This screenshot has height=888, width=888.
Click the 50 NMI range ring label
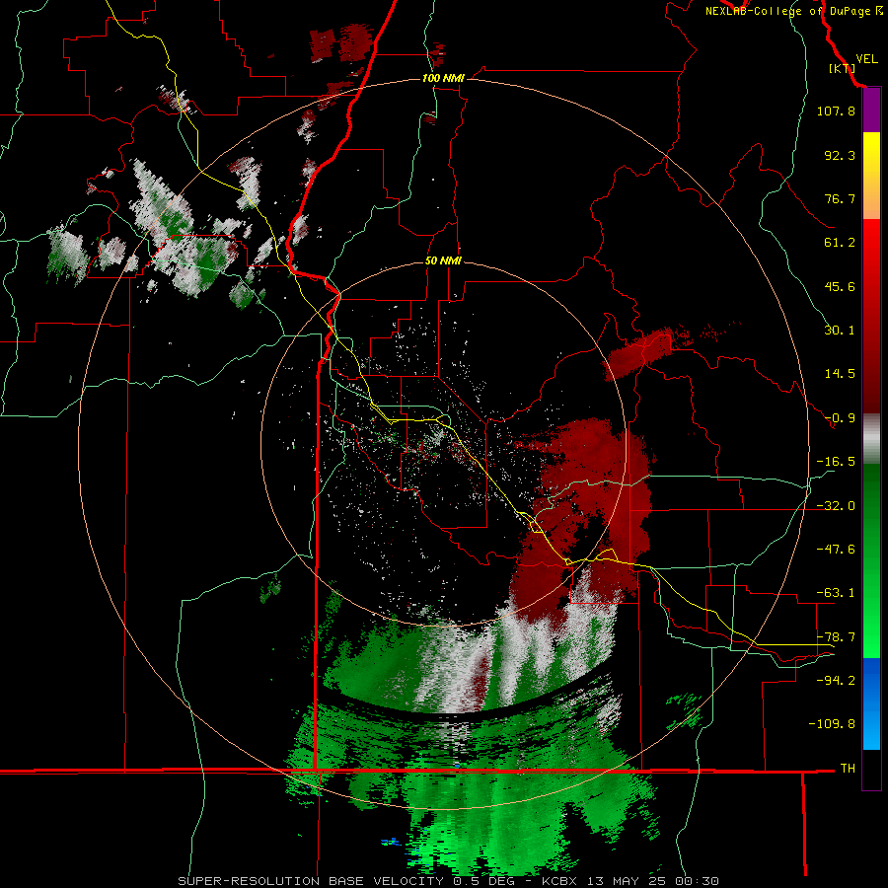tap(443, 261)
